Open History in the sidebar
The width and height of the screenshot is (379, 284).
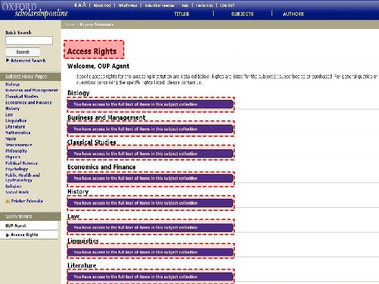[12, 108]
